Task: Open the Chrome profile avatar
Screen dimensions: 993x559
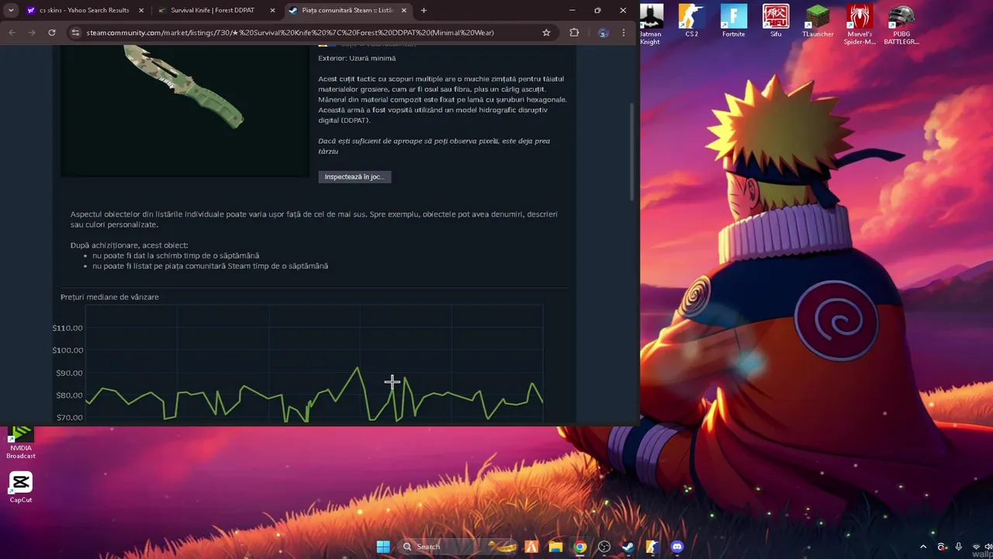Action: pos(604,33)
